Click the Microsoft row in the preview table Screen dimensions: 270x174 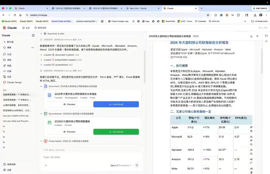pos(211,140)
